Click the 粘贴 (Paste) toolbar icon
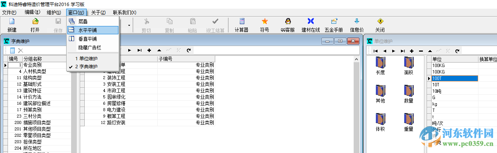497x153 pixels. click(x=193, y=25)
